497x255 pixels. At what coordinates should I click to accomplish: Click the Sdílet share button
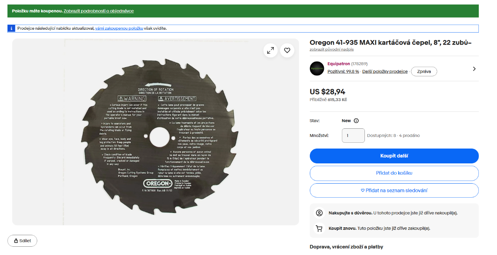point(22,241)
